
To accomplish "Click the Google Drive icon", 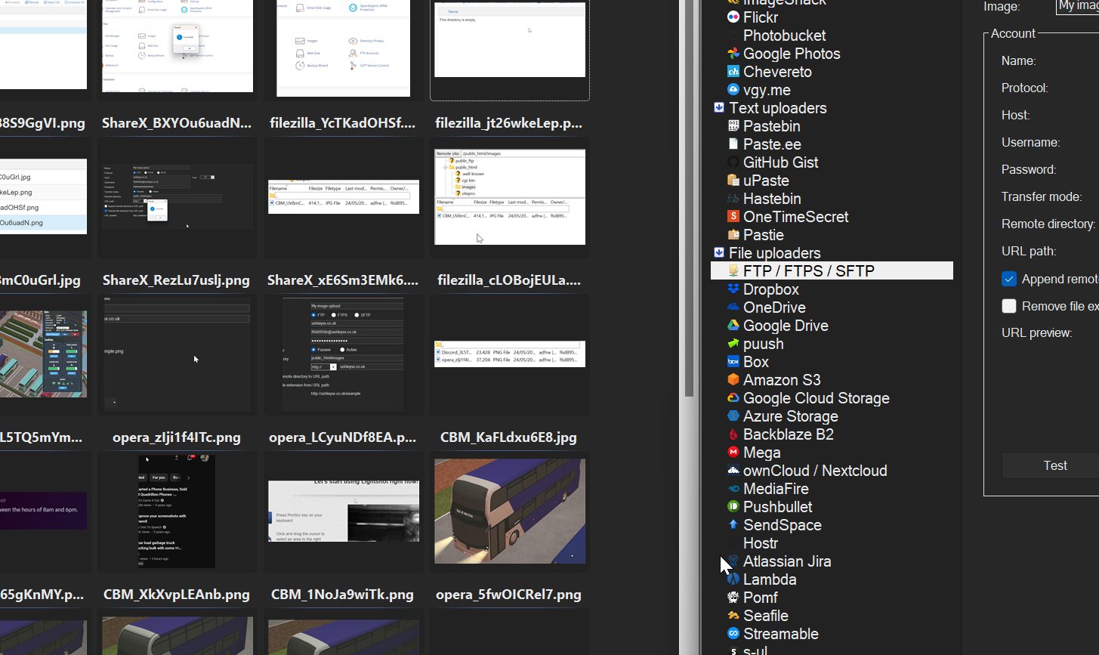I will point(733,326).
